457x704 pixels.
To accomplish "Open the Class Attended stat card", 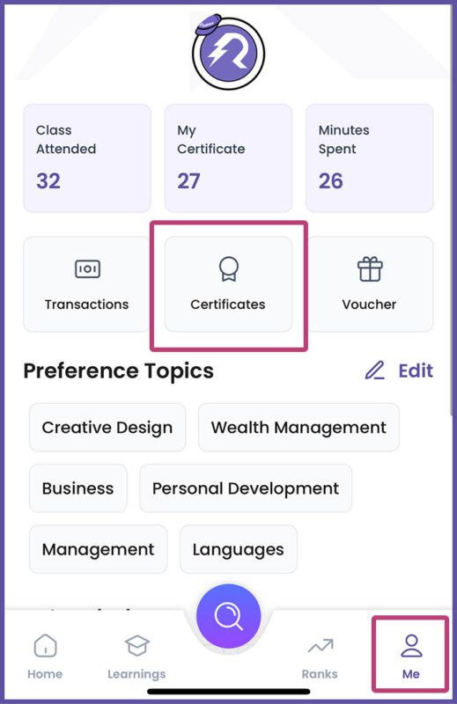I will [x=87, y=158].
